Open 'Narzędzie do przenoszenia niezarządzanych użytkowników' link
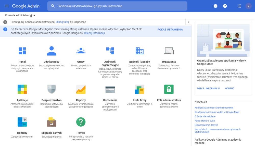The height and width of the screenshot is (146, 255). point(218,130)
